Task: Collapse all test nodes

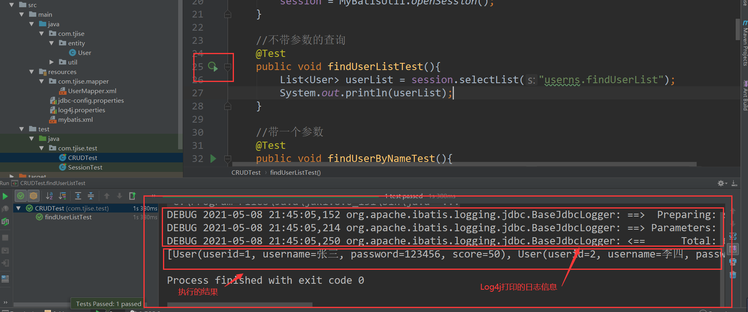Action: (x=91, y=196)
